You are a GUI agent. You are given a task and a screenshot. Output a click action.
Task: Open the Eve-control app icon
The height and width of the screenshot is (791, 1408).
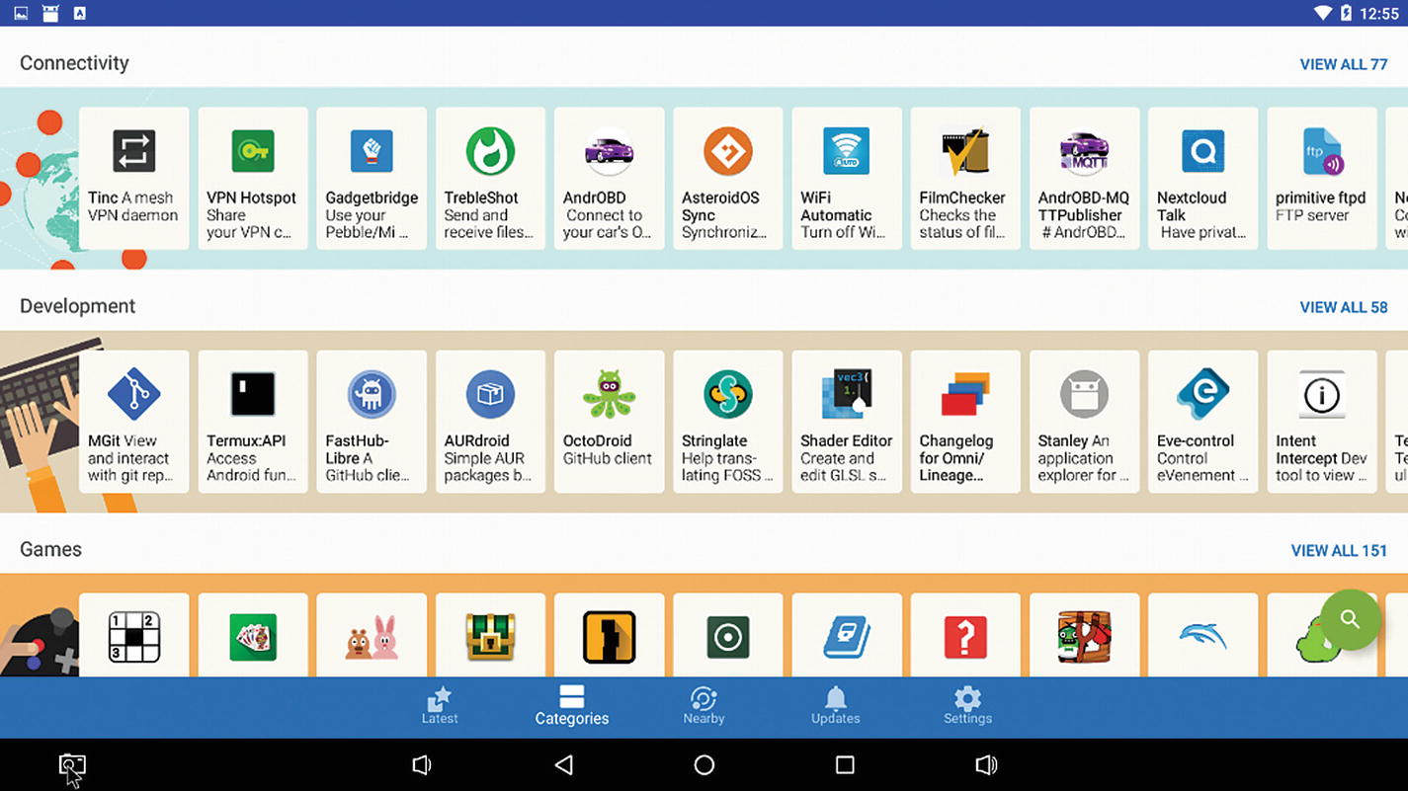[1202, 394]
